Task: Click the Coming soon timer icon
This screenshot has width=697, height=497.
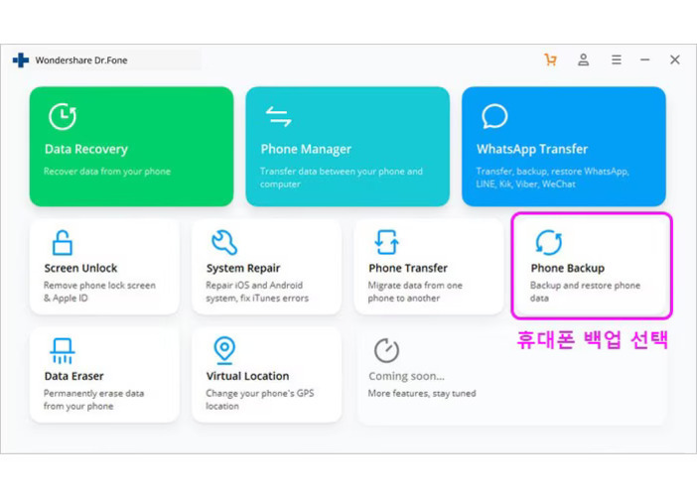Action: pyautogui.click(x=387, y=350)
